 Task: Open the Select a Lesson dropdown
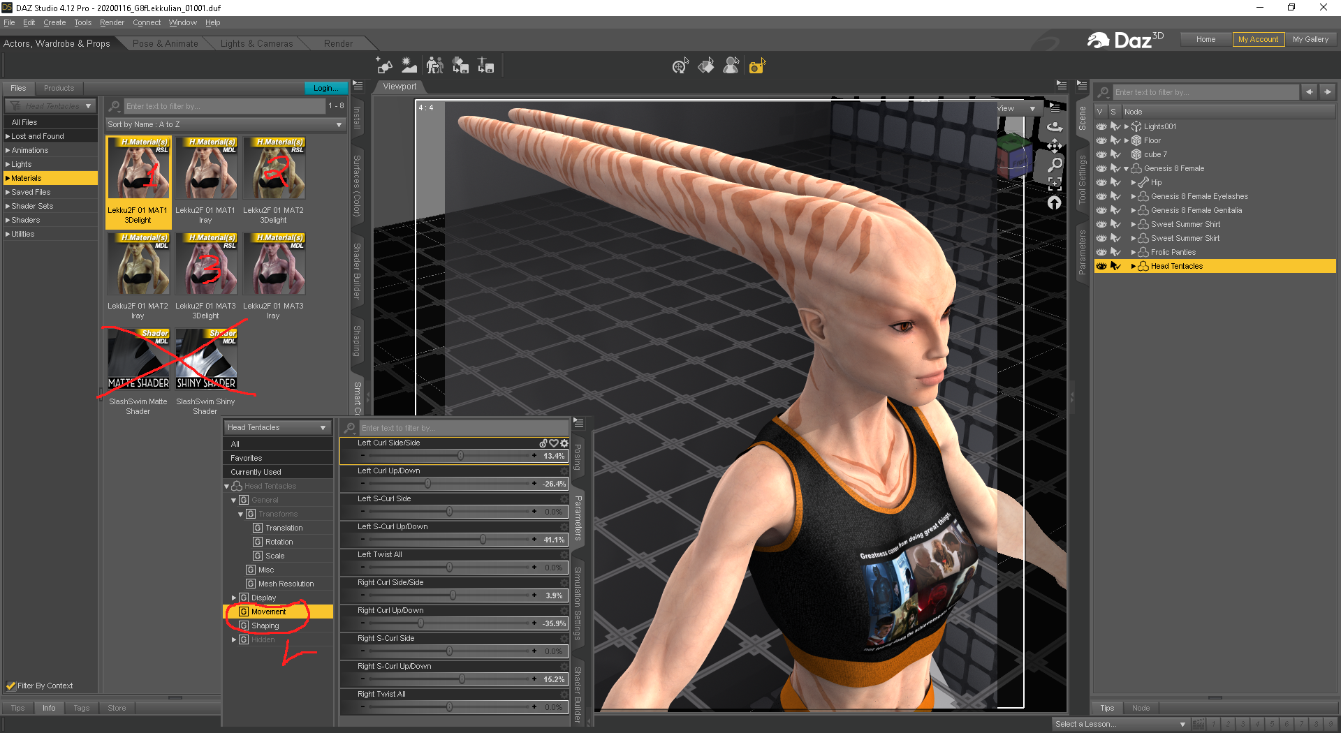pyautogui.click(x=1120, y=724)
